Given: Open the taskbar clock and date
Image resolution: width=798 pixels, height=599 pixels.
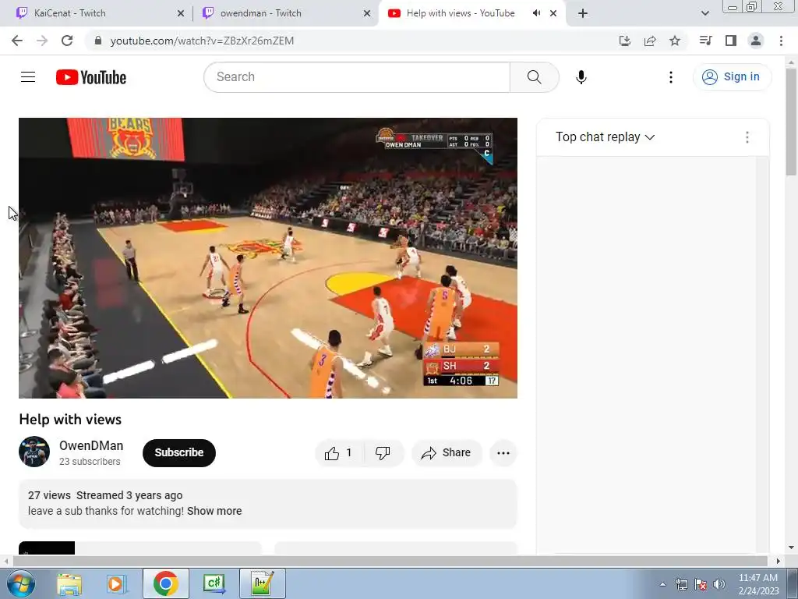Looking at the screenshot, I should pos(758,584).
